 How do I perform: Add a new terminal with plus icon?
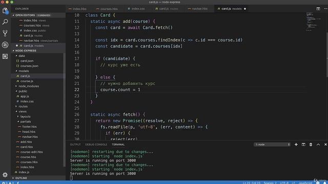296,145
